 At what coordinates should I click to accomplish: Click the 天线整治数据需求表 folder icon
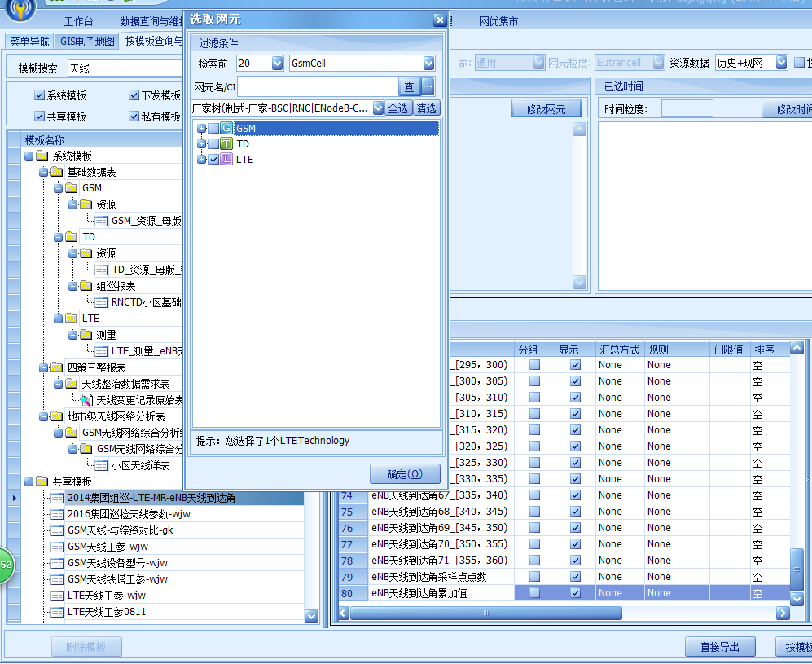click(72, 384)
